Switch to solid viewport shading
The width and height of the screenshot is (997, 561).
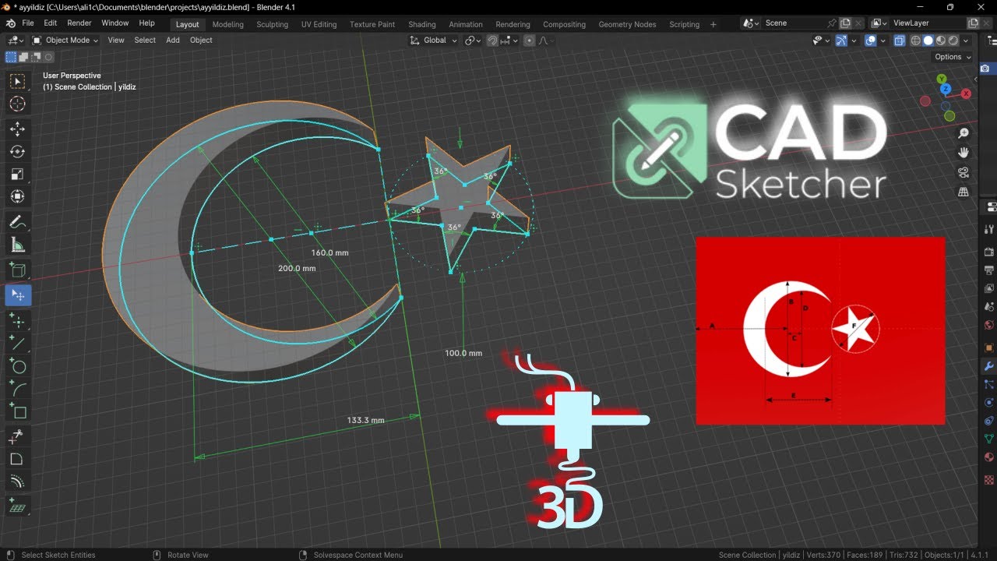(928, 40)
